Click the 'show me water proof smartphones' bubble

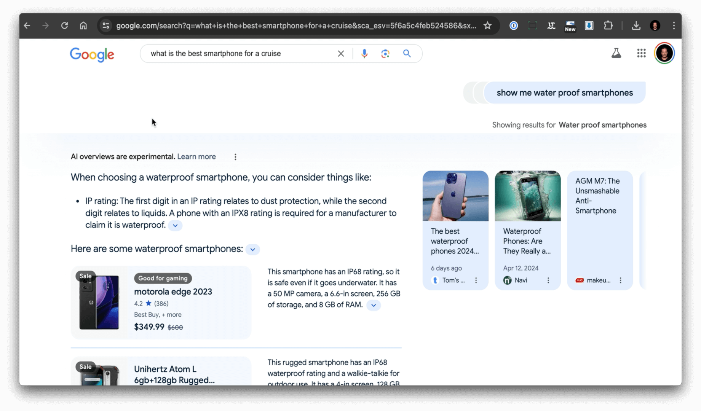565,93
